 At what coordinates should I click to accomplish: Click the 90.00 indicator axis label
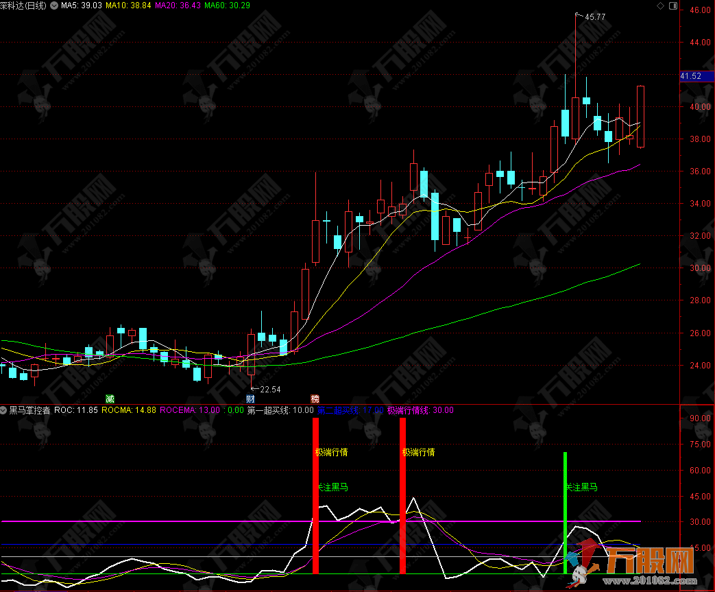click(700, 418)
